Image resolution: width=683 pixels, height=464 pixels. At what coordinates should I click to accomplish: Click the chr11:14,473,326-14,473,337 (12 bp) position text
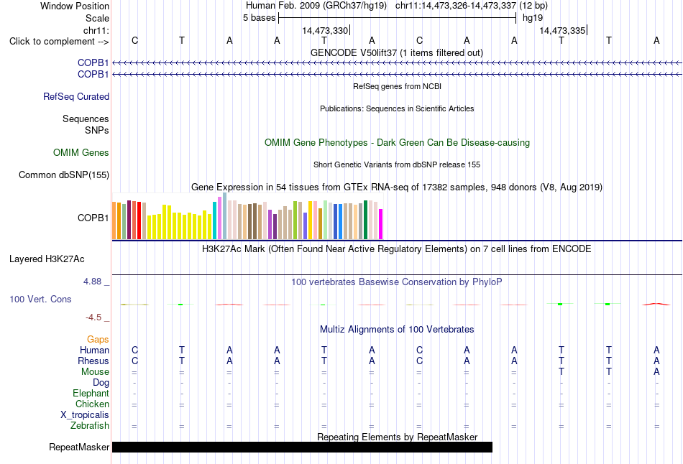[x=472, y=6]
